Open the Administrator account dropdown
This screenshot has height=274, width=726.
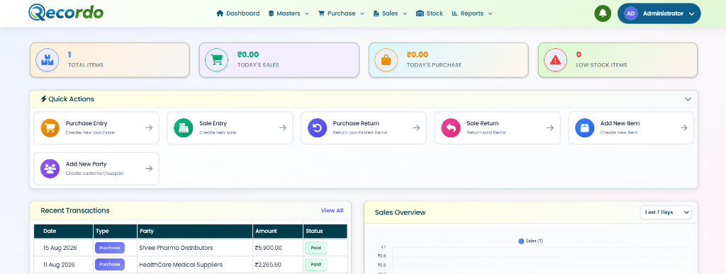pyautogui.click(x=659, y=13)
